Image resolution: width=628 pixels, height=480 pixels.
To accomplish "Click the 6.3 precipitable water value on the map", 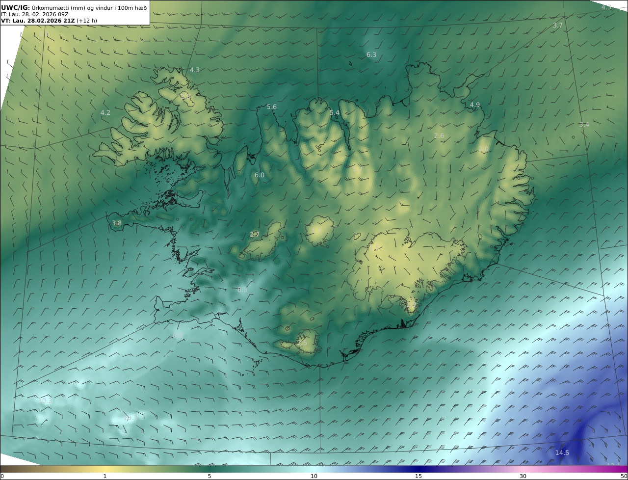I will (371, 55).
